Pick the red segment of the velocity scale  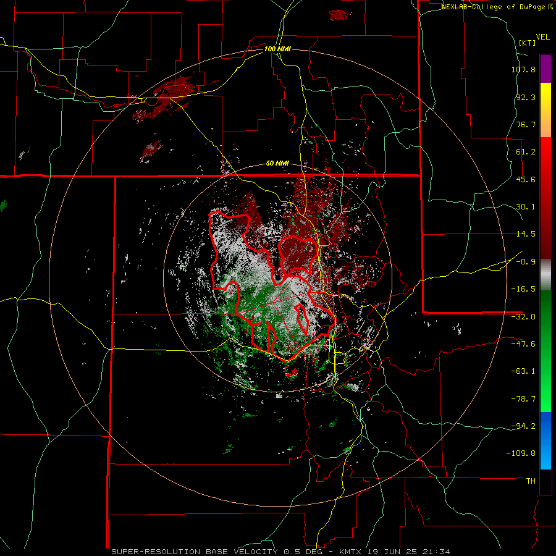pos(545,198)
